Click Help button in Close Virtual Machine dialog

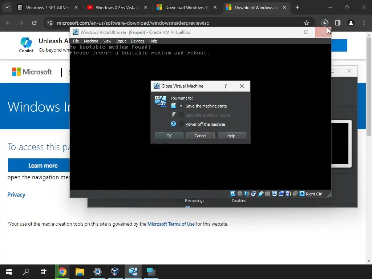[231, 136]
